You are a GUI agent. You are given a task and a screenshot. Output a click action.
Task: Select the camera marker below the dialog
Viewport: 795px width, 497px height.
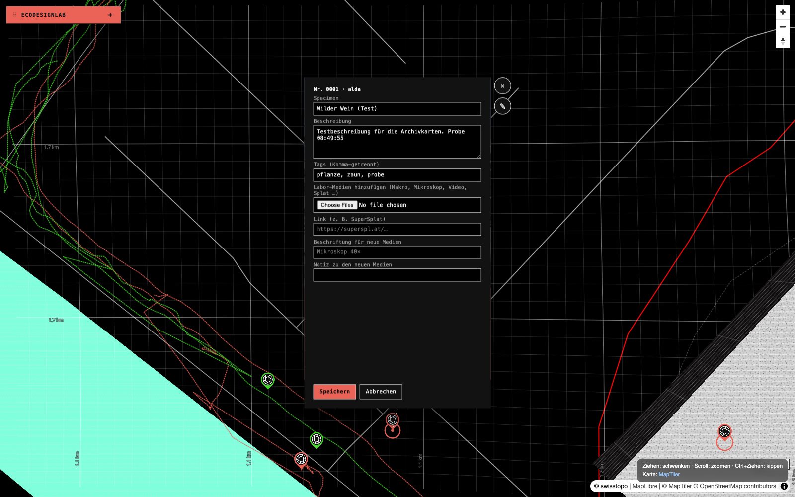coord(393,420)
